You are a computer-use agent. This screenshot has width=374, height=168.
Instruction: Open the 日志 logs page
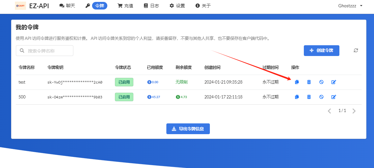click(151, 6)
